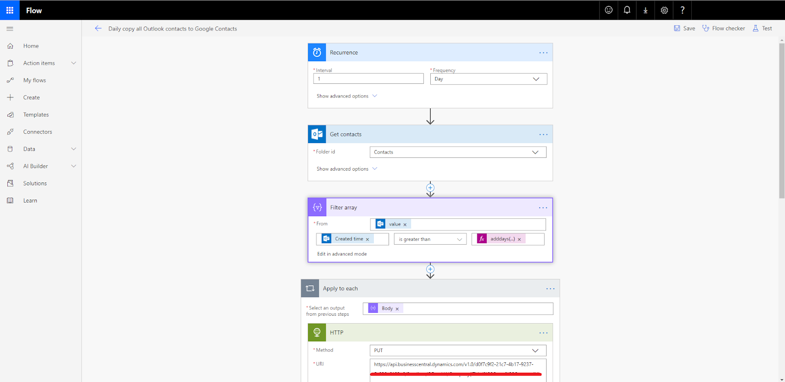The width and height of the screenshot is (785, 382).
Task: Open the app launcher waffle icon
Action: click(x=10, y=10)
